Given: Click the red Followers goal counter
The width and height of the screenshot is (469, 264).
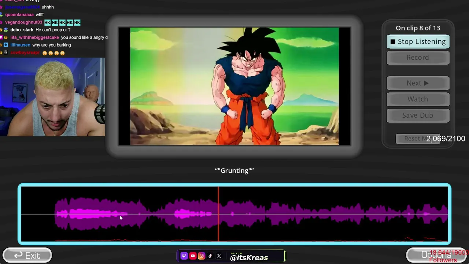Looking at the screenshot, I should pyautogui.click(x=449, y=256).
